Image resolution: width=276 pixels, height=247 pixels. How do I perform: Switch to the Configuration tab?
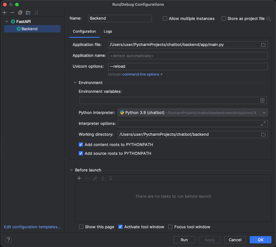(x=84, y=31)
